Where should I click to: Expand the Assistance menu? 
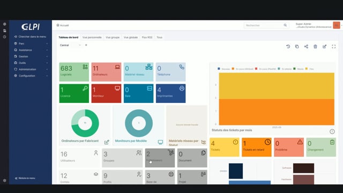pyautogui.click(x=31, y=50)
